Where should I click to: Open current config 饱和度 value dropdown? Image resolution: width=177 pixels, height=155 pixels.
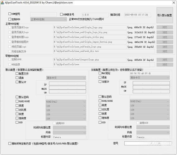[150, 118]
